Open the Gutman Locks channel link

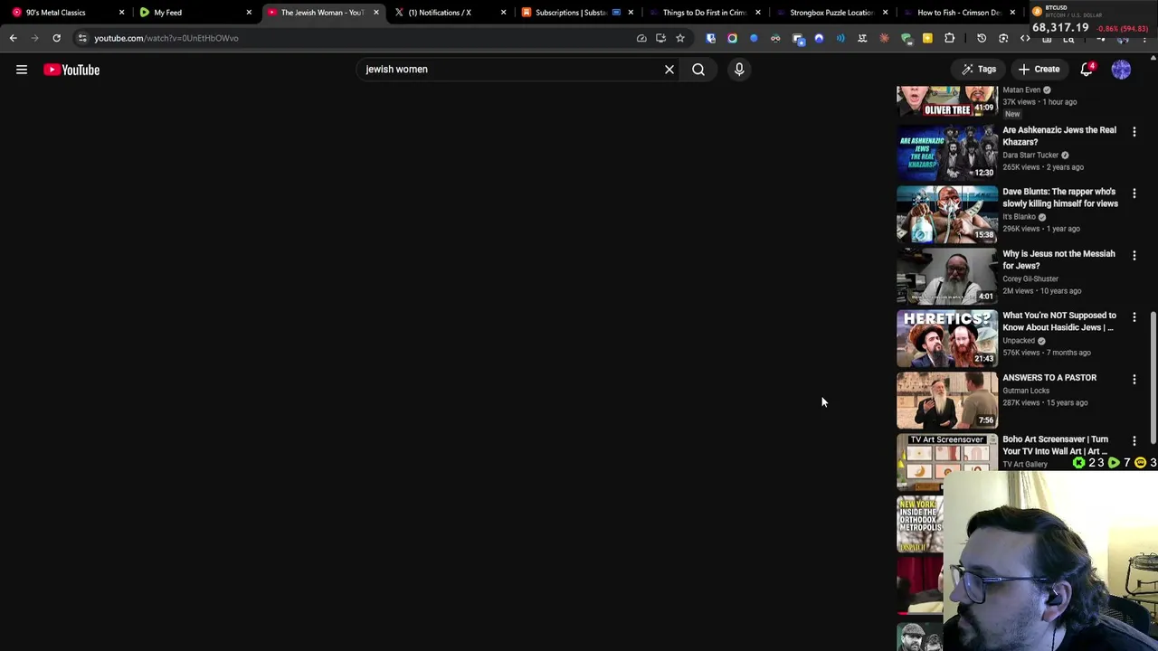click(1026, 391)
